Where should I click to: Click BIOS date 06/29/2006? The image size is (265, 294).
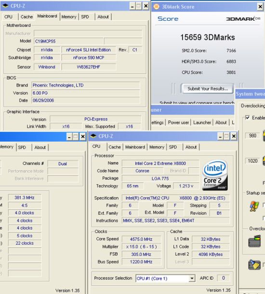(x=85, y=100)
